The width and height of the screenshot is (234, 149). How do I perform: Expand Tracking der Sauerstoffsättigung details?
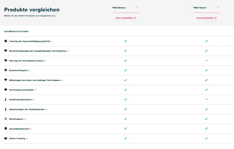[x=52, y=41]
